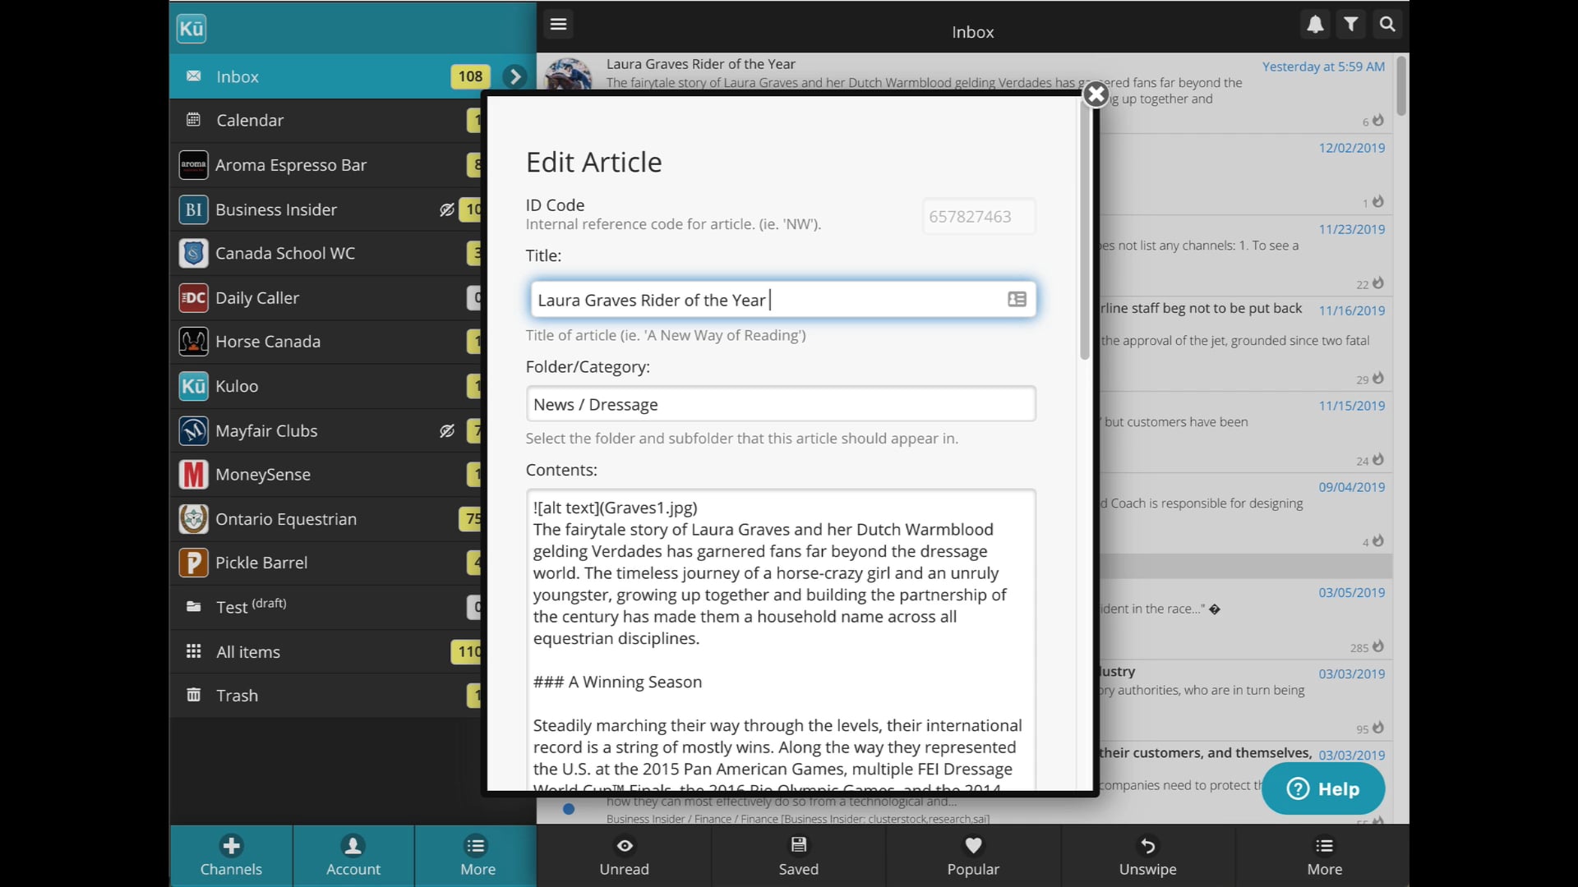Image resolution: width=1578 pixels, height=887 pixels.
Task: Click the Edit Article dialog scrollbar
Action: (x=1085, y=230)
